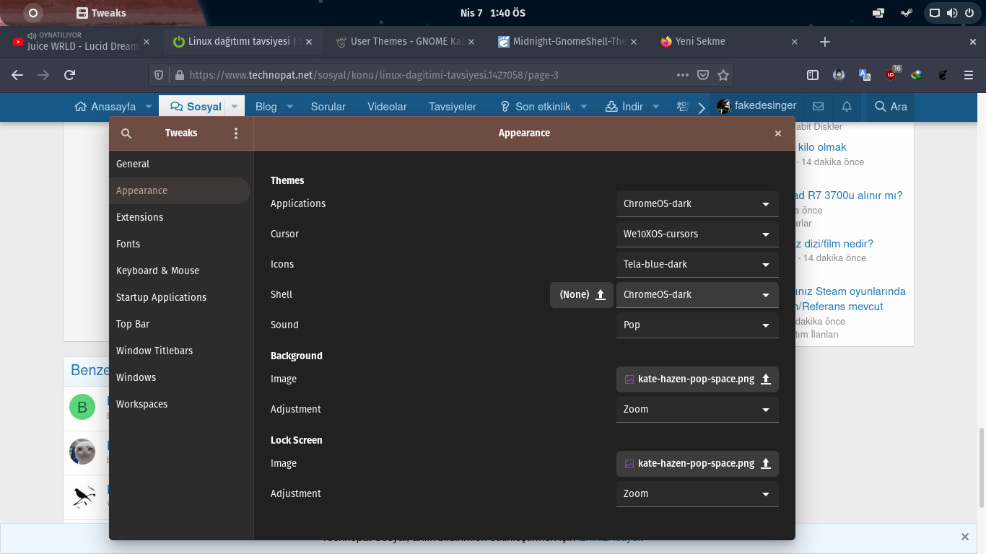Viewport: 986px width, 554px height.
Task: Open a new Firefox tab
Action: pos(825,42)
